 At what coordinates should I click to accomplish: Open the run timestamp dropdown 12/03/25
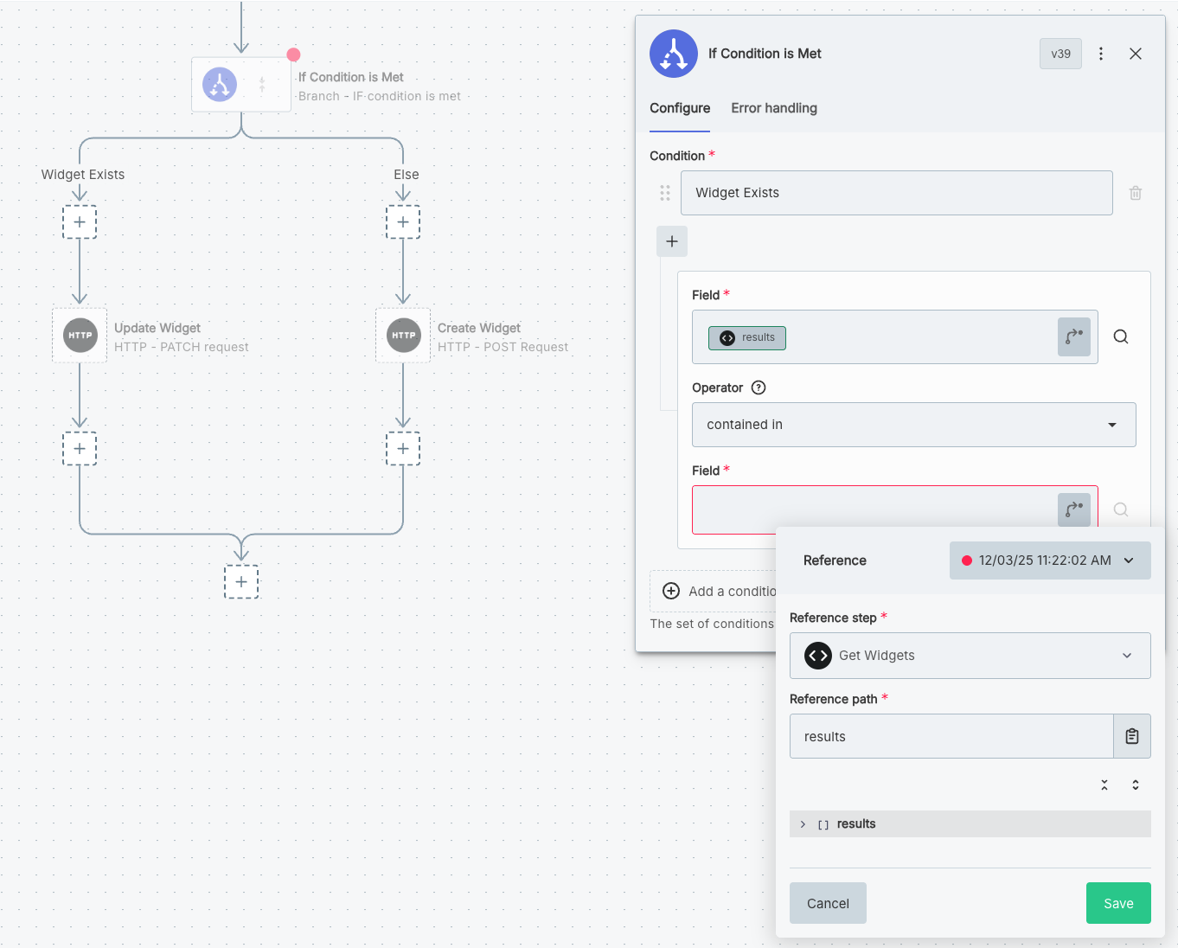point(1049,560)
